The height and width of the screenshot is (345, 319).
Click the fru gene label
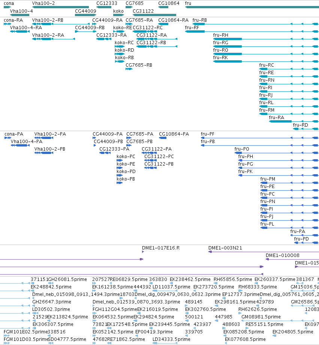[188, 3]
